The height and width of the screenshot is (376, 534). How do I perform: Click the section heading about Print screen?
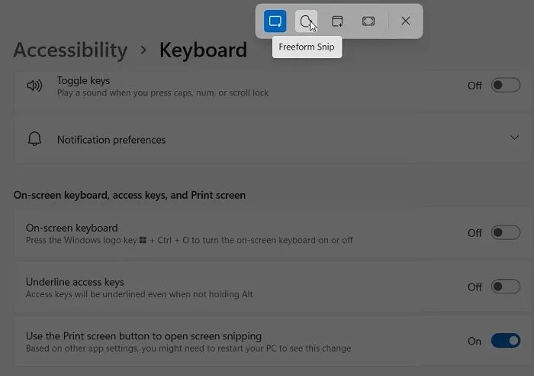130,195
